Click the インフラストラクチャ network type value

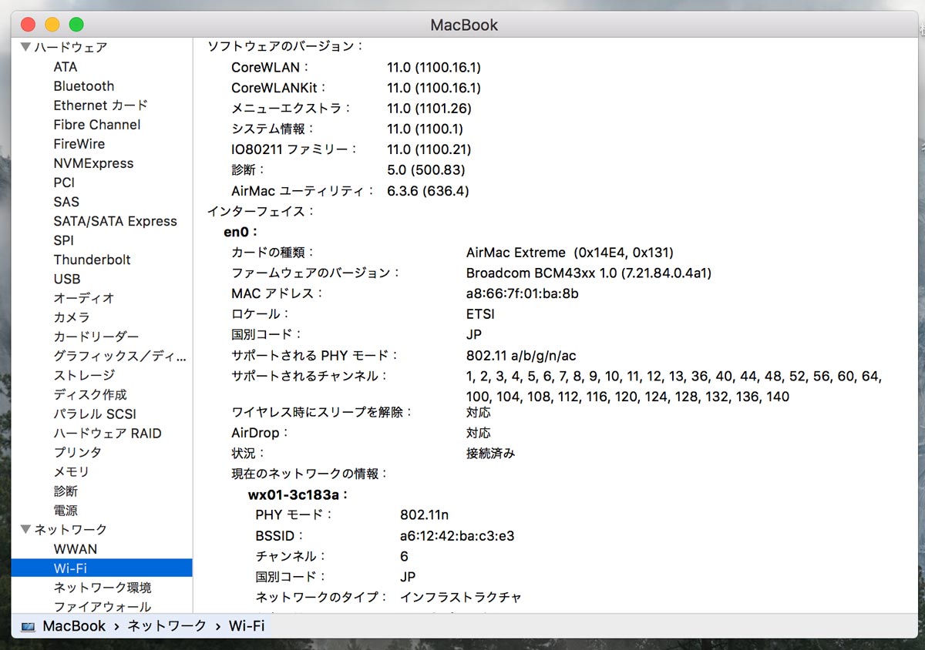pyautogui.click(x=461, y=598)
